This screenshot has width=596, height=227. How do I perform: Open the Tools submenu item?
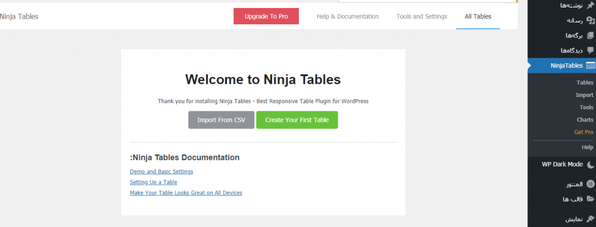[x=587, y=107]
